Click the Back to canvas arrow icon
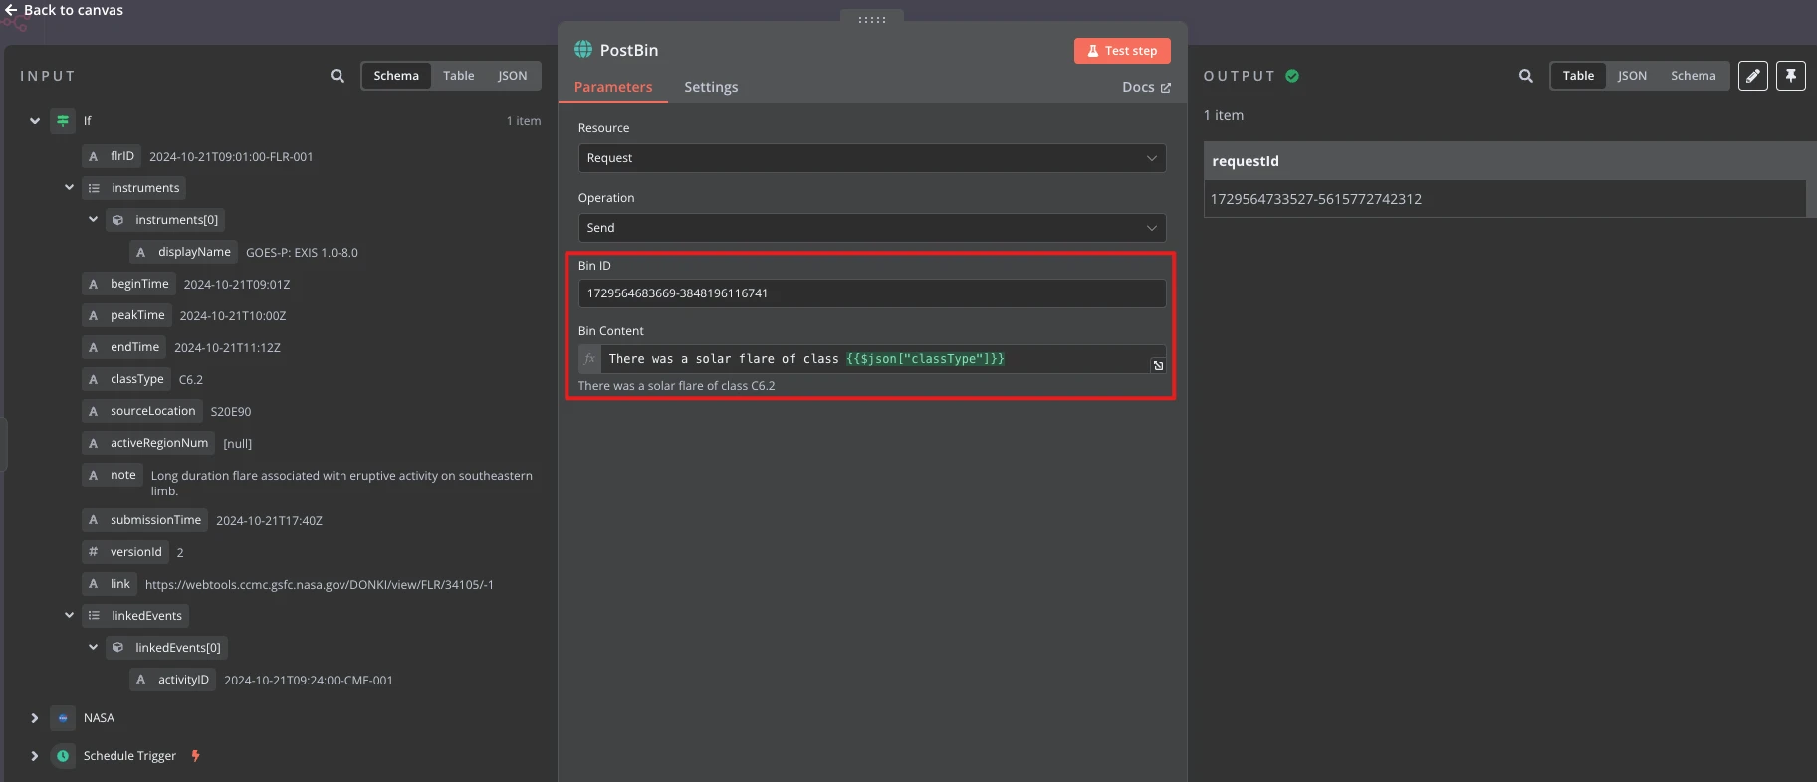 tap(11, 10)
